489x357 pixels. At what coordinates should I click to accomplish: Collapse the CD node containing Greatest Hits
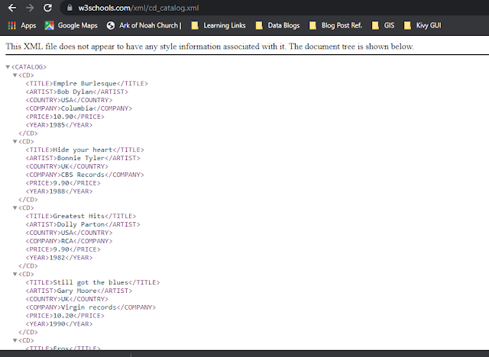coord(15,207)
